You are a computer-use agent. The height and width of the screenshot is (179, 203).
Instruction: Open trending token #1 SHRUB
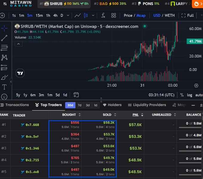click(x=64, y=4)
